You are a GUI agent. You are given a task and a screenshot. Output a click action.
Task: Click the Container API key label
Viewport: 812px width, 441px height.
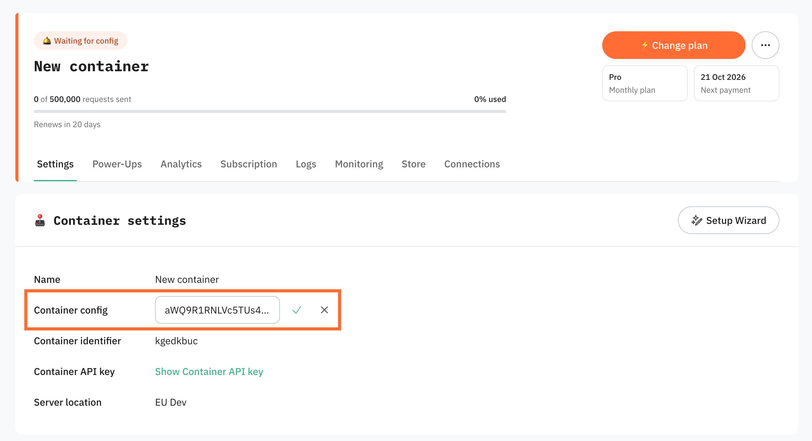click(74, 371)
